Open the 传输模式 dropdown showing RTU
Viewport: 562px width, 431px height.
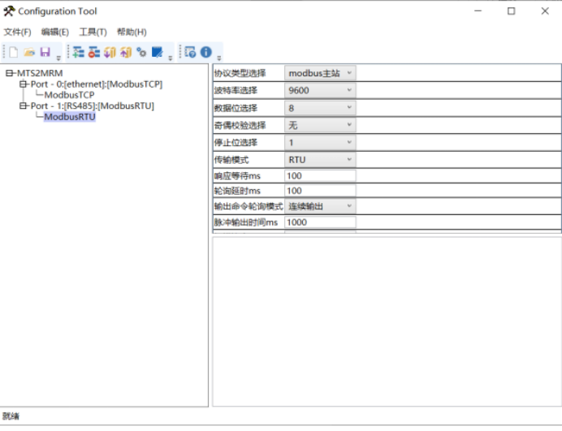tap(320, 160)
